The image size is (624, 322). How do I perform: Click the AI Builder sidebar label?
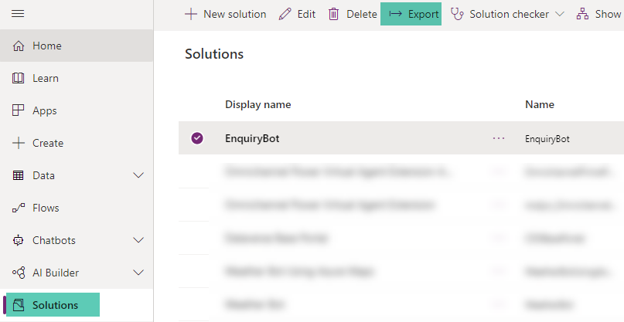click(x=56, y=273)
